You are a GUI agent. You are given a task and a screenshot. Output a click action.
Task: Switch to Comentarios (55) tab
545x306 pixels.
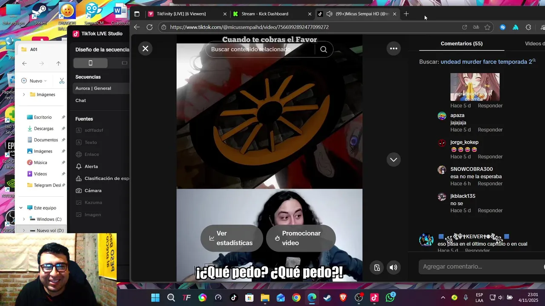point(462,43)
